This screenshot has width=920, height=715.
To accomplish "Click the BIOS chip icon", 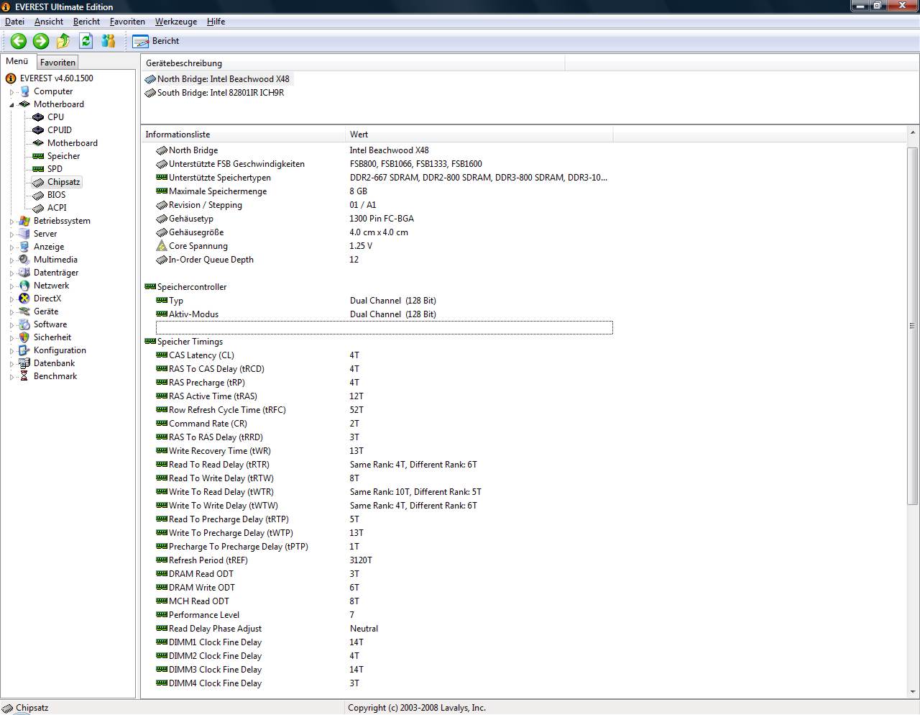I will coord(39,195).
